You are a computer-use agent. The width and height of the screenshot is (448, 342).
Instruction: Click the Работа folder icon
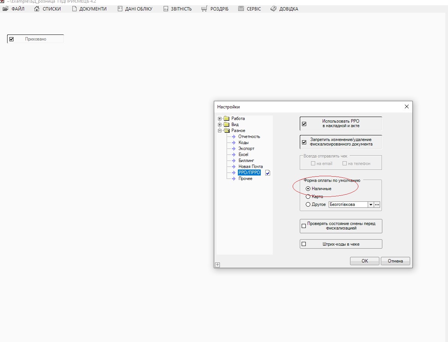point(226,118)
